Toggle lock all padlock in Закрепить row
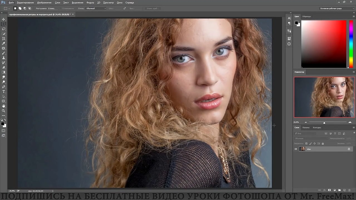356x200 pixels. click(323, 144)
